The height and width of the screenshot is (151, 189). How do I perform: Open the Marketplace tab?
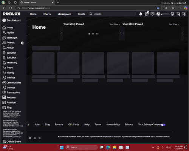click(x=64, y=14)
